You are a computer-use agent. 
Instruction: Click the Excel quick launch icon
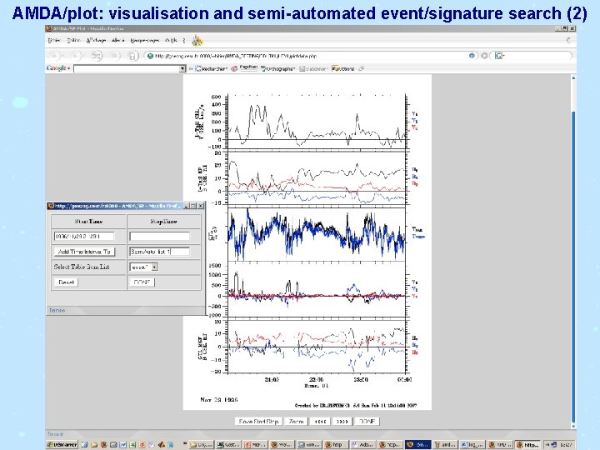pos(132,445)
